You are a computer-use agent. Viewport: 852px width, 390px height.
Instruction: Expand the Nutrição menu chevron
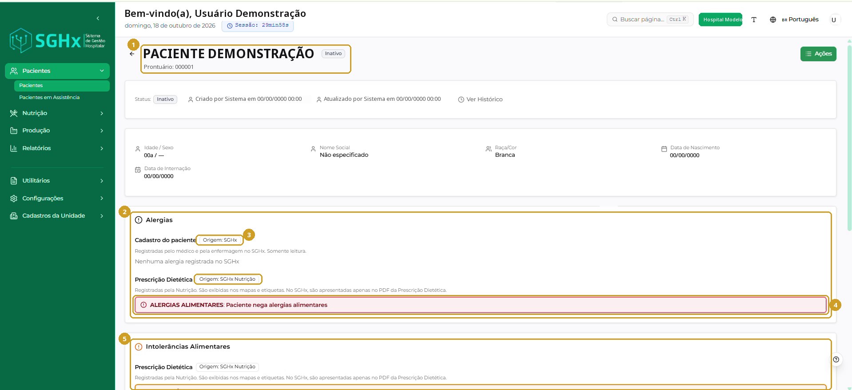(102, 113)
